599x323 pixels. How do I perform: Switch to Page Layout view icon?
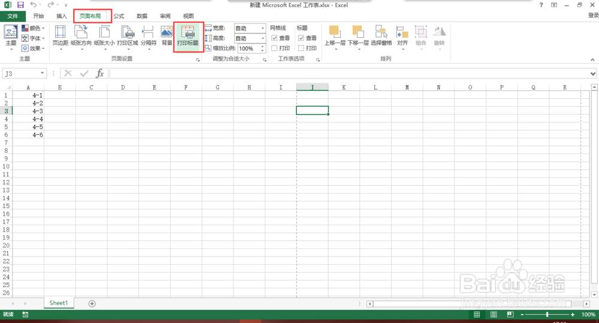494,315
